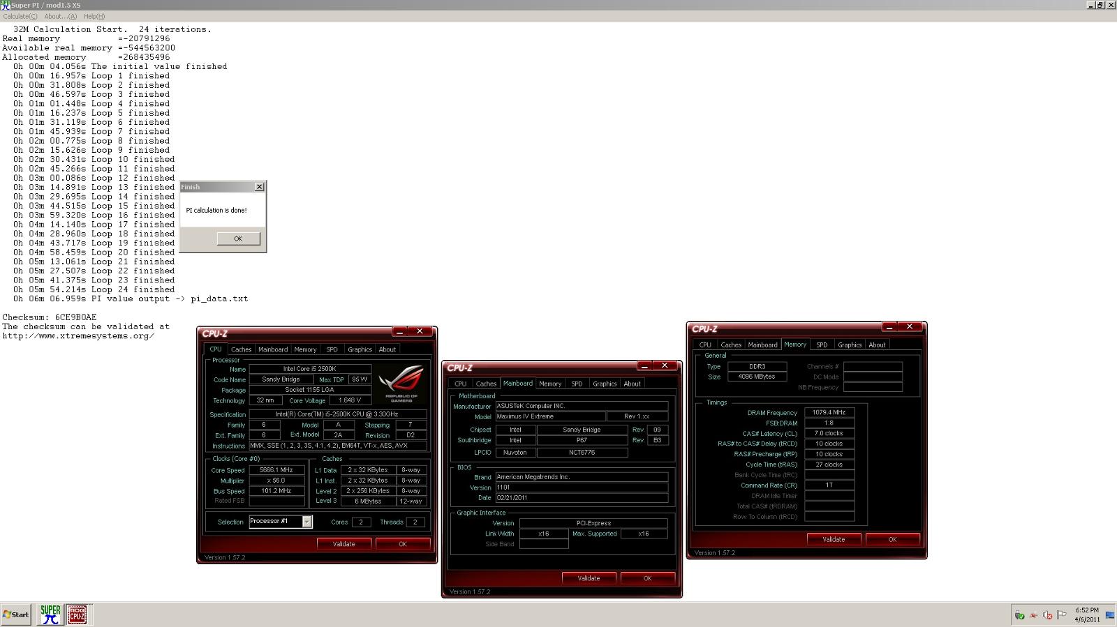Click the Super PI title bar icon
Image resolution: width=1117 pixels, height=627 pixels.
(6, 5)
